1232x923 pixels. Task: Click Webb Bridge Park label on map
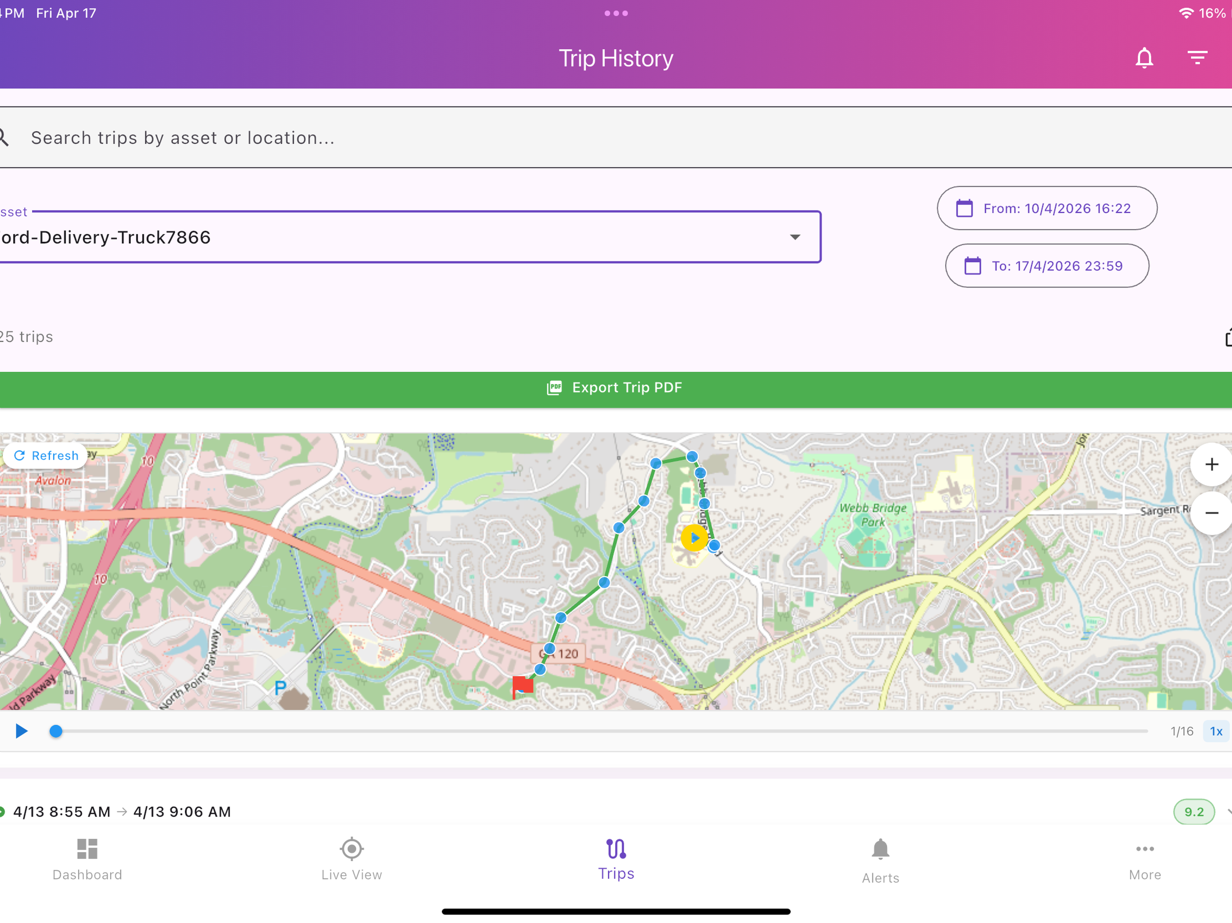click(x=873, y=515)
